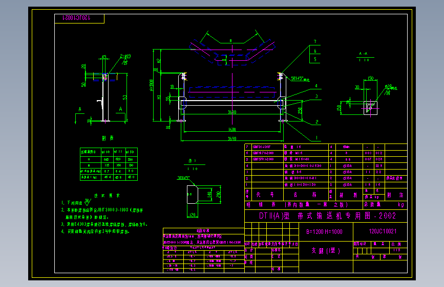The height and width of the screenshot is (287, 444).
Task: Click the kg total mass cell in parts list
Action: [x=400, y=204]
